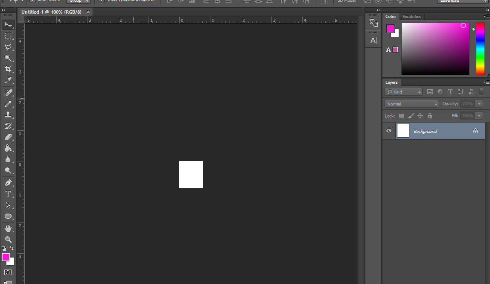Open the Group auto-select dropdown

78,1
